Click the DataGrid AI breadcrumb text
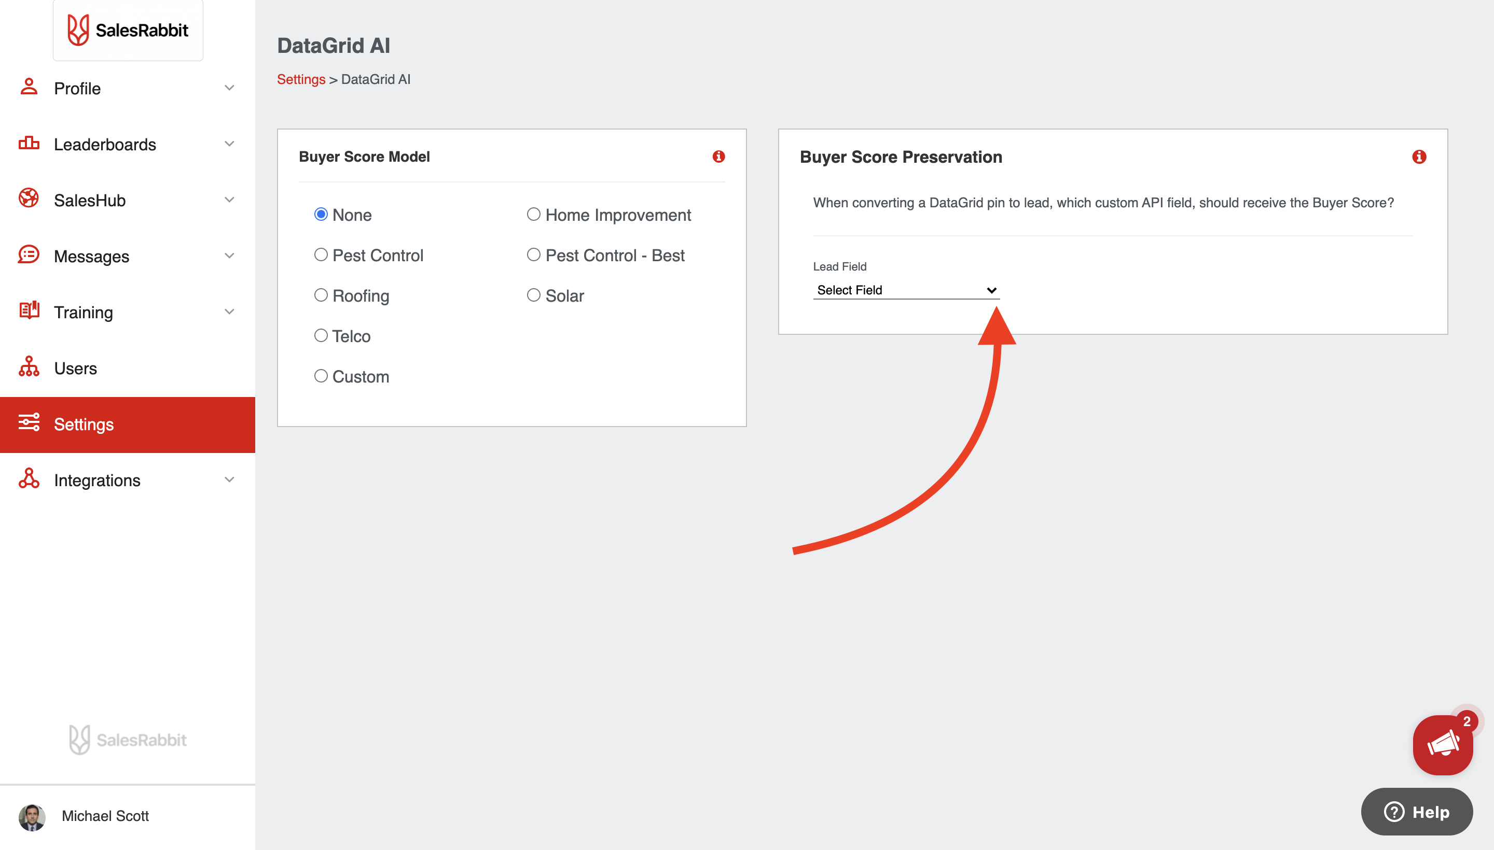 pos(376,79)
